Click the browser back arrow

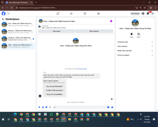3,8
